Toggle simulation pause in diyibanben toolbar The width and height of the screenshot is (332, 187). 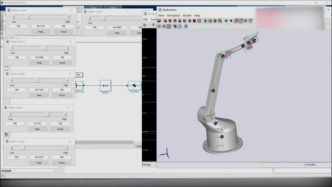pyautogui.click(x=226, y=21)
